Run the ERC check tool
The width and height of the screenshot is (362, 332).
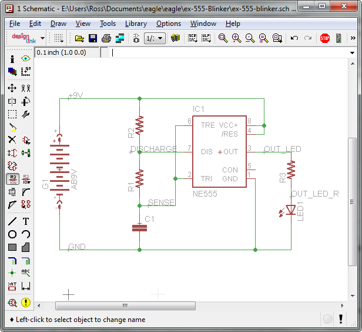12,303
